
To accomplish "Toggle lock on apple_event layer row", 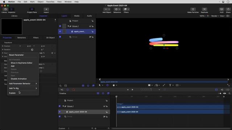I will point(92,31).
